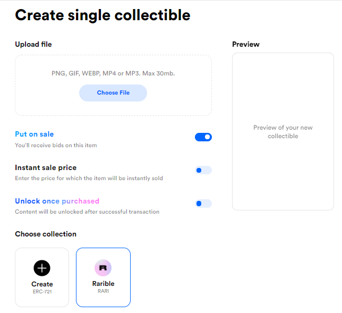The width and height of the screenshot is (342, 313).
Task: Click the Upload file heading
Action: [x=33, y=44]
